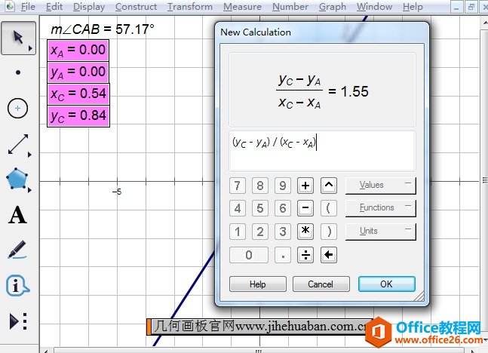Select the yC = 0.84 measurement
Image resolution: width=488 pixels, height=353 pixels.
click(x=78, y=115)
